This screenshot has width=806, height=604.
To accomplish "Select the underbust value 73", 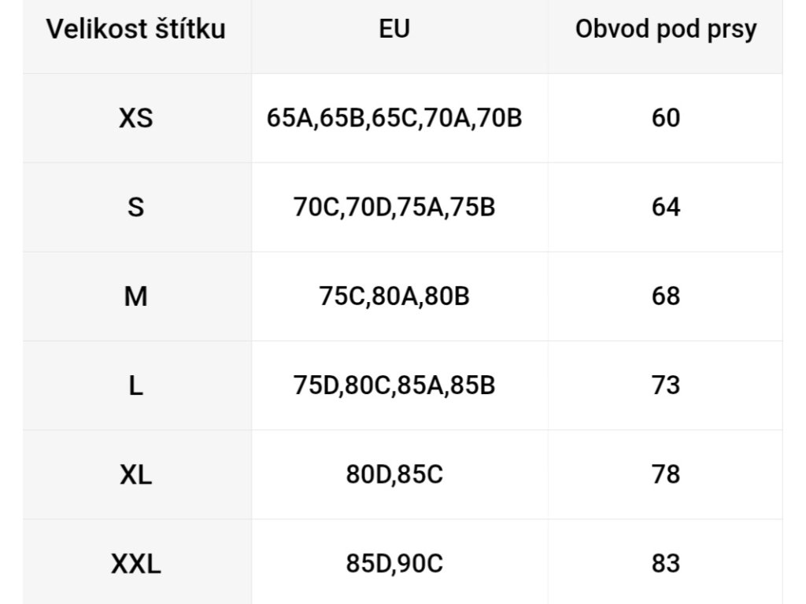I will coord(666,386).
